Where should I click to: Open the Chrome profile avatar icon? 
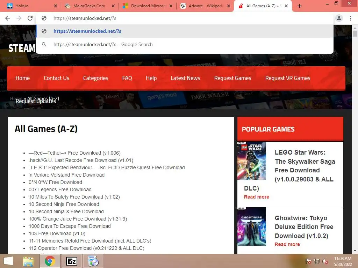point(339,18)
